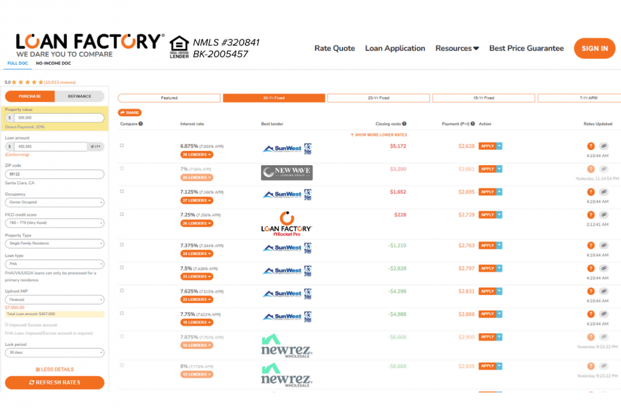This screenshot has height=414, width=621.
Task: Click the Loan Factory Rocket Pro logo
Action: click(x=287, y=224)
